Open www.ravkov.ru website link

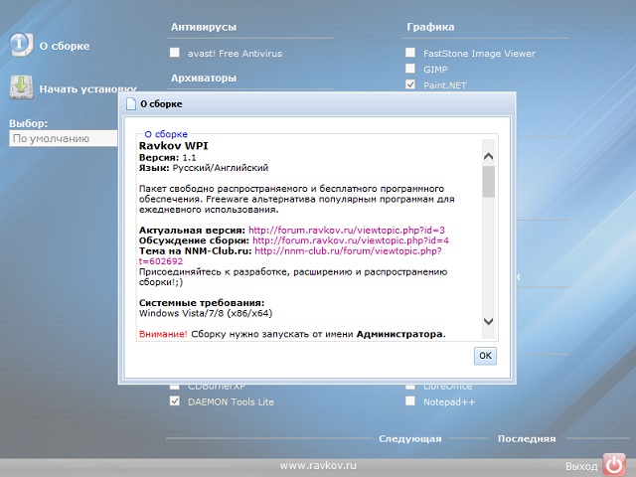(x=318, y=465)
